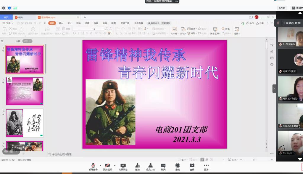Click the find (查找) button
This screenshot has width=303, height=174.
tap(225, 29)
